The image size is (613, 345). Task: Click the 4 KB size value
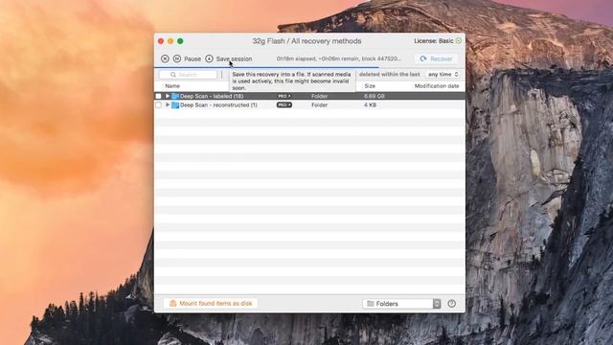371,105
